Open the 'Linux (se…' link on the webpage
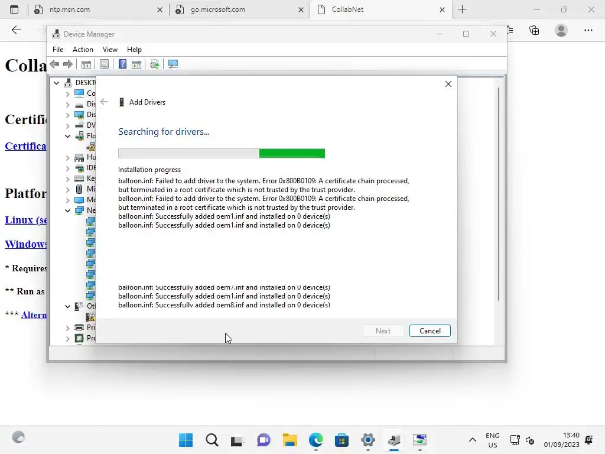This screenshot has height=454, width=605. pyautogui.click(x=26, y=220)
